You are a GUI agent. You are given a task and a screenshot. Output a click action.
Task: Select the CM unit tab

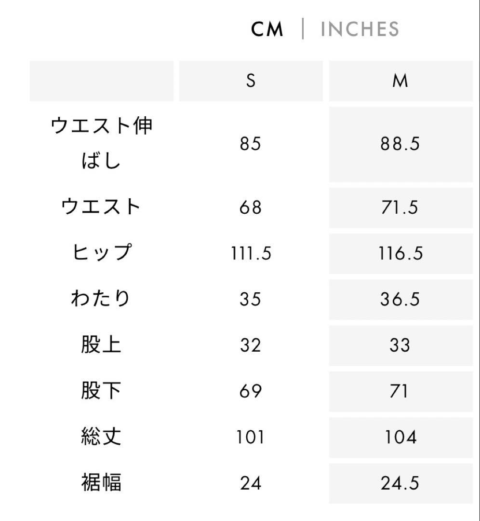click(x=267, y=29)
